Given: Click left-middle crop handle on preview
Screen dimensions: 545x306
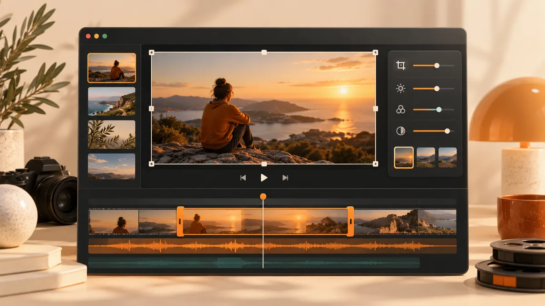Looking at the screenshot, I should 151,109.
